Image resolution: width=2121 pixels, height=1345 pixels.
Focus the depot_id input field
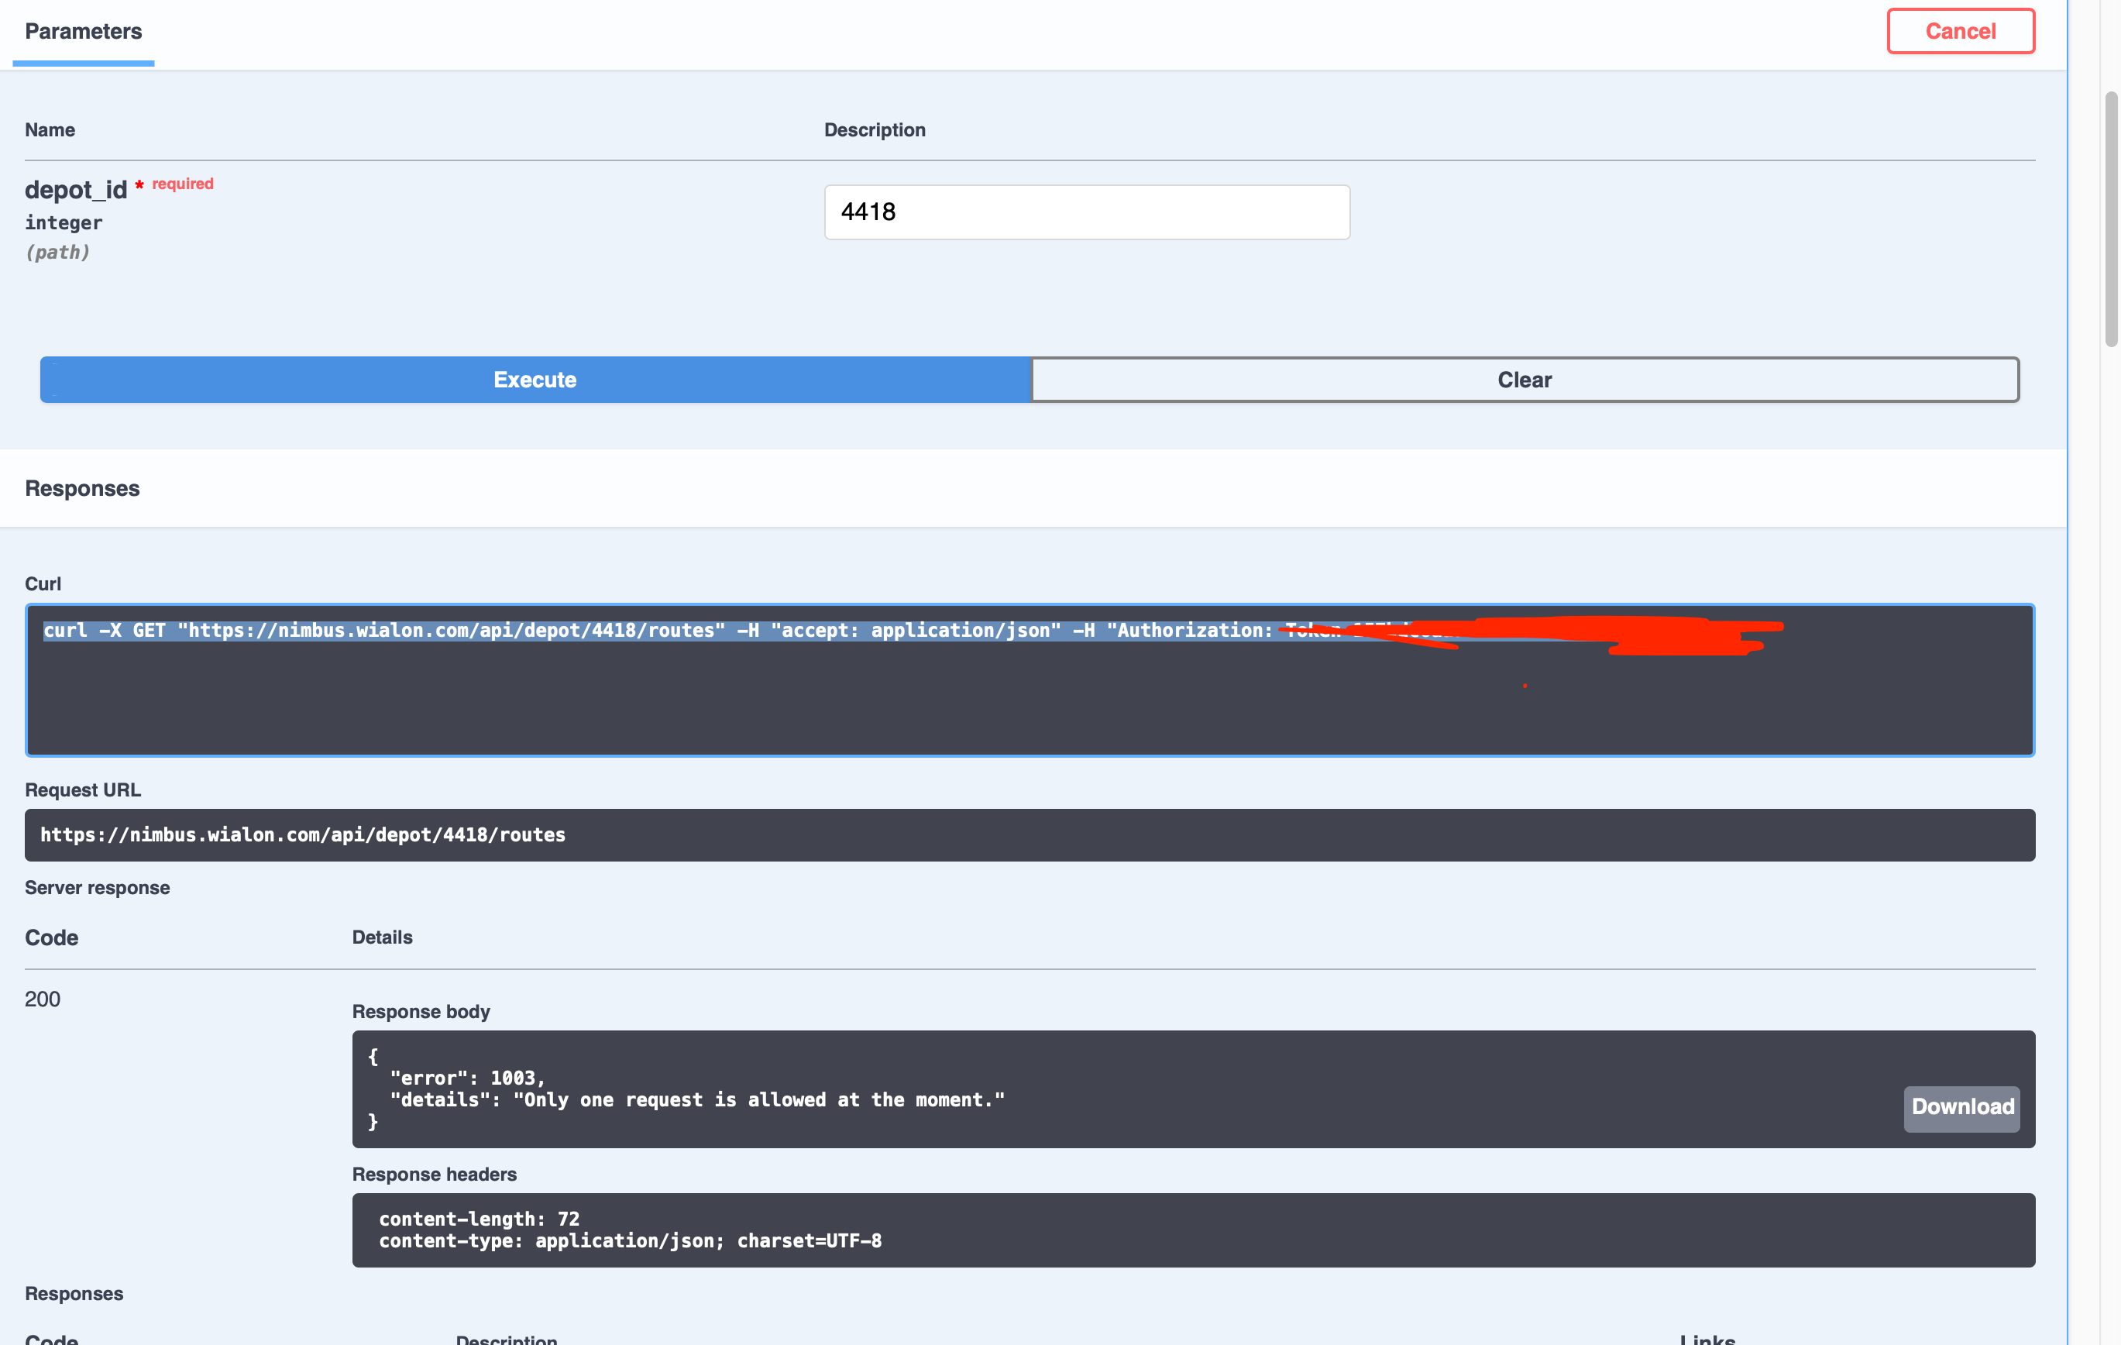1086,212
